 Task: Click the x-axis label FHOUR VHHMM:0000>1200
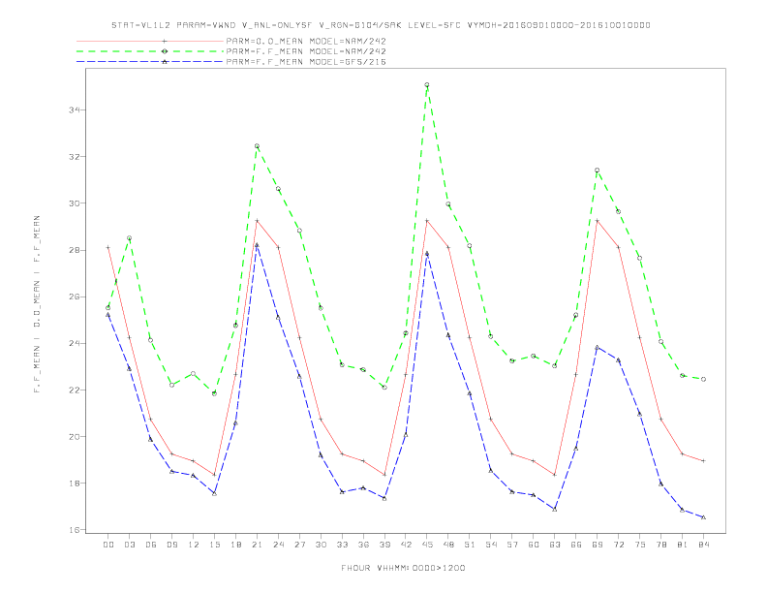403,568
